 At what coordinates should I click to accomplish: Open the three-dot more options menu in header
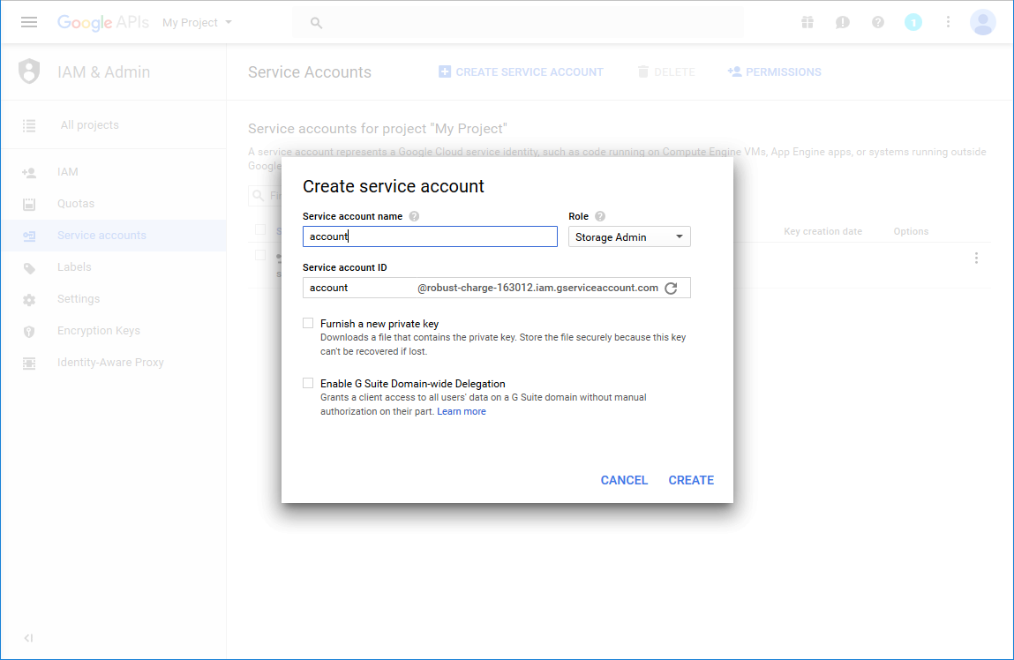coord(948,22)
